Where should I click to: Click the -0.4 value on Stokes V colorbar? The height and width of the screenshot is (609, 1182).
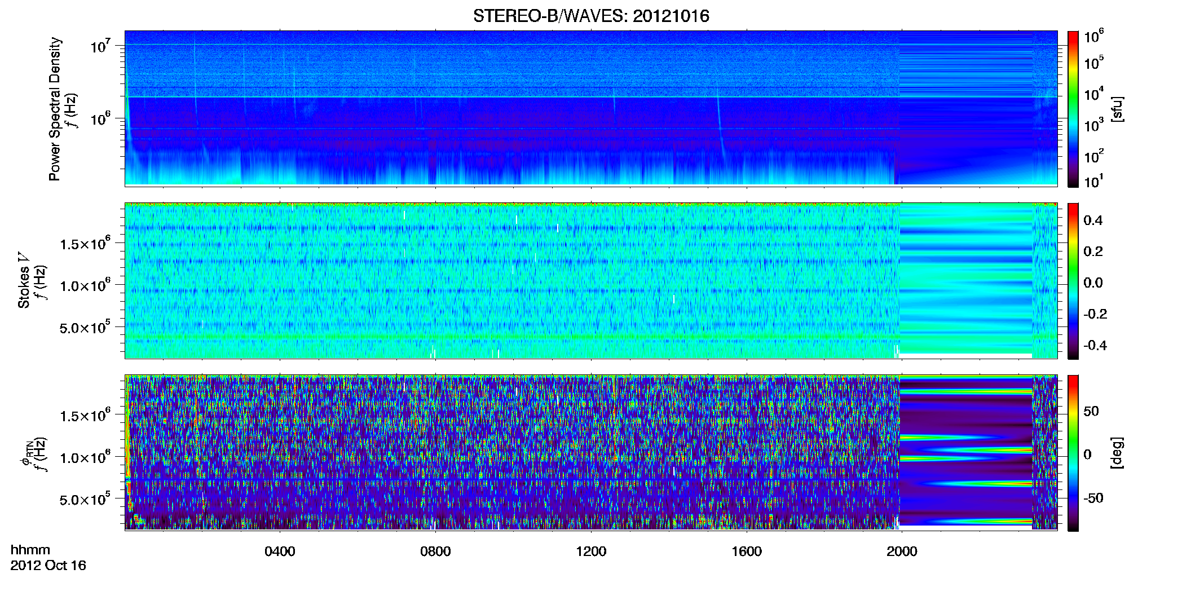tap(1095, 345)
